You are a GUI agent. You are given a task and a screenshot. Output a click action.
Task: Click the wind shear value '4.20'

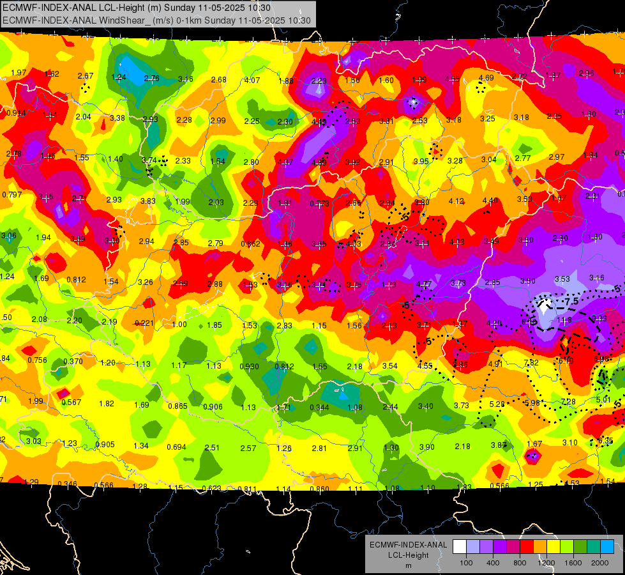tap(494, 323)
